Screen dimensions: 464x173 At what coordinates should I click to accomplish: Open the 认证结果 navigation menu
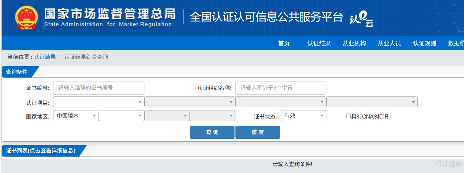[319, 44]
